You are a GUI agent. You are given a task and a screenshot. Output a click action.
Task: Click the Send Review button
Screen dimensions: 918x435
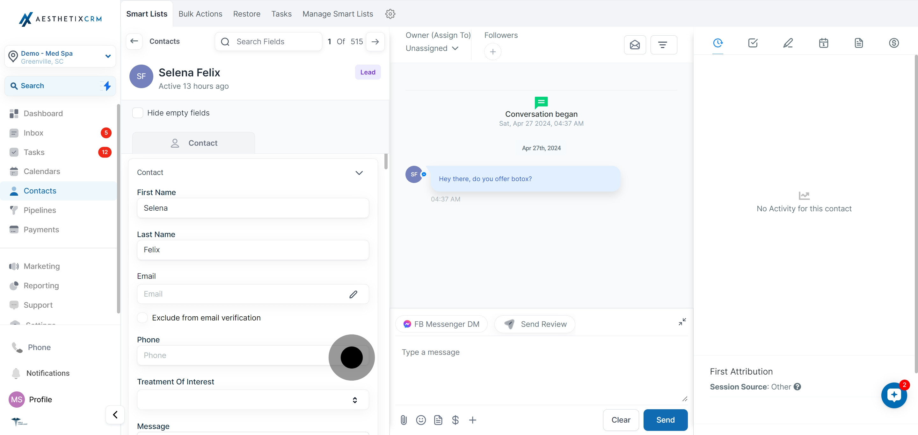click(x=535, y=324)
